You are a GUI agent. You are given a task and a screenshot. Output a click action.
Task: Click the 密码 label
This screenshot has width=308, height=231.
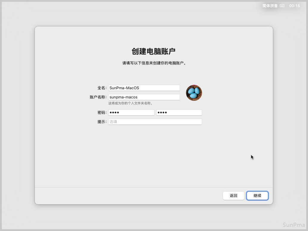coord(102,113)
